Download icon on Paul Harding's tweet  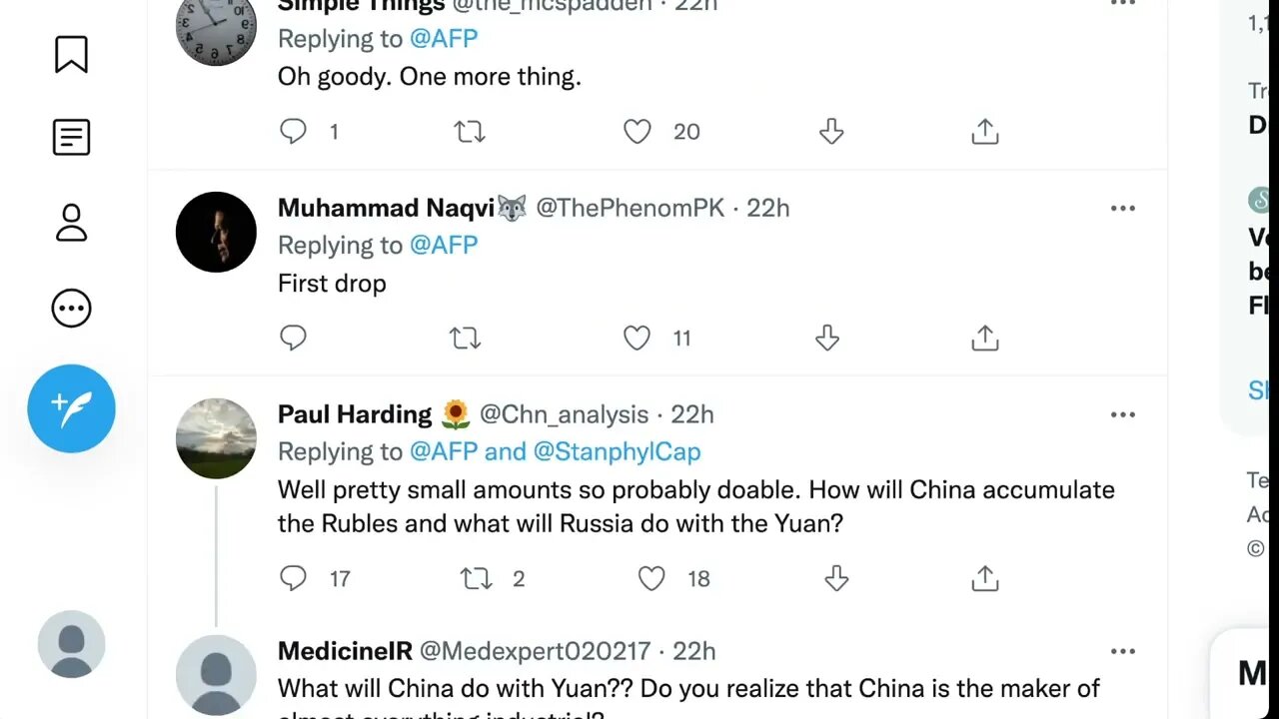[836, 578]
